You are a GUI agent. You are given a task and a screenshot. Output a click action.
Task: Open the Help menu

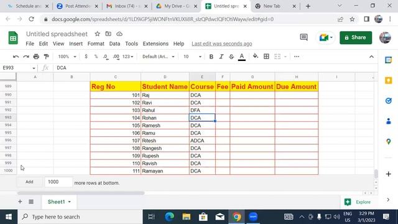click(x=178, y=44)
